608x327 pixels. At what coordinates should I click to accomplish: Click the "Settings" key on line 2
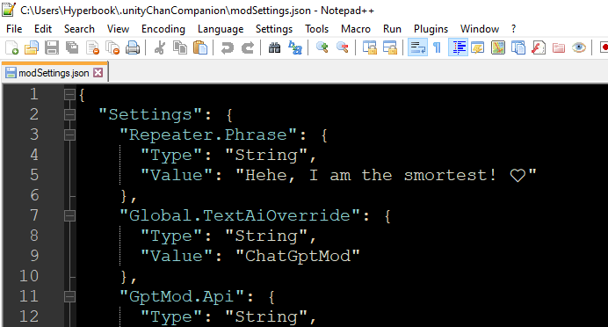tap(150, 114)
